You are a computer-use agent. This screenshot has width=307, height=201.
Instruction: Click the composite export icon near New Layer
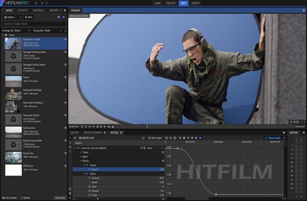click(143, 138)
